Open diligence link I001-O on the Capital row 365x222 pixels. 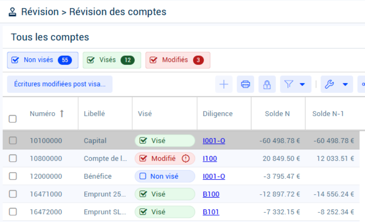click(x=214, y=141)
